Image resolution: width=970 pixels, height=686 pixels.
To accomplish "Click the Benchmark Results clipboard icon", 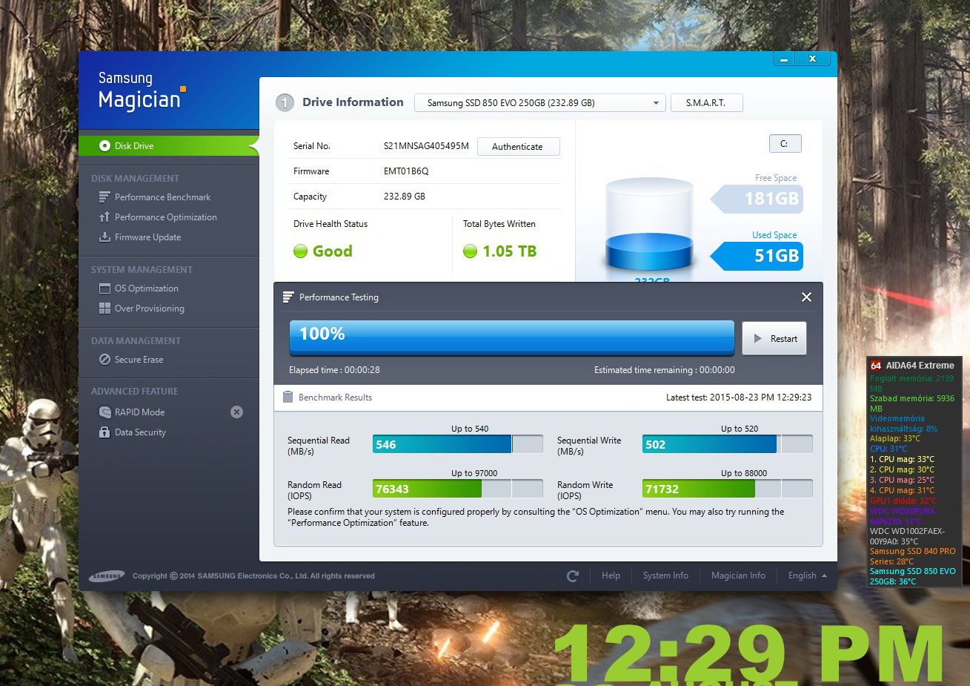I will [288, 398].
